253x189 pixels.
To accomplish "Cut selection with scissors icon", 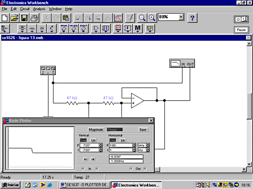I will click(x=46, y=18).
